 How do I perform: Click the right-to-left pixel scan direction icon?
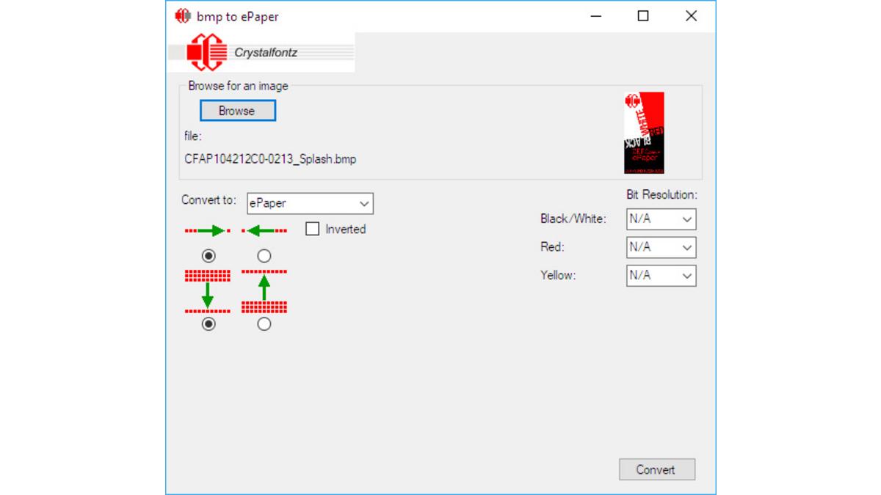point(264,230)
